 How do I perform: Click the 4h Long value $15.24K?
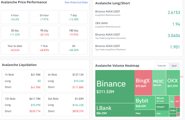click(79, 81)
